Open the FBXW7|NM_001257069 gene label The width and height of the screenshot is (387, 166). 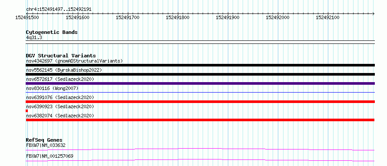tap(50, 156)
